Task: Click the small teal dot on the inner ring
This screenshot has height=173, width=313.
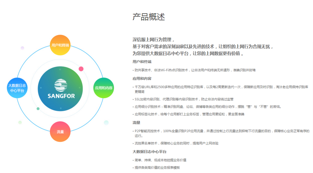Action: click(38, 109)
